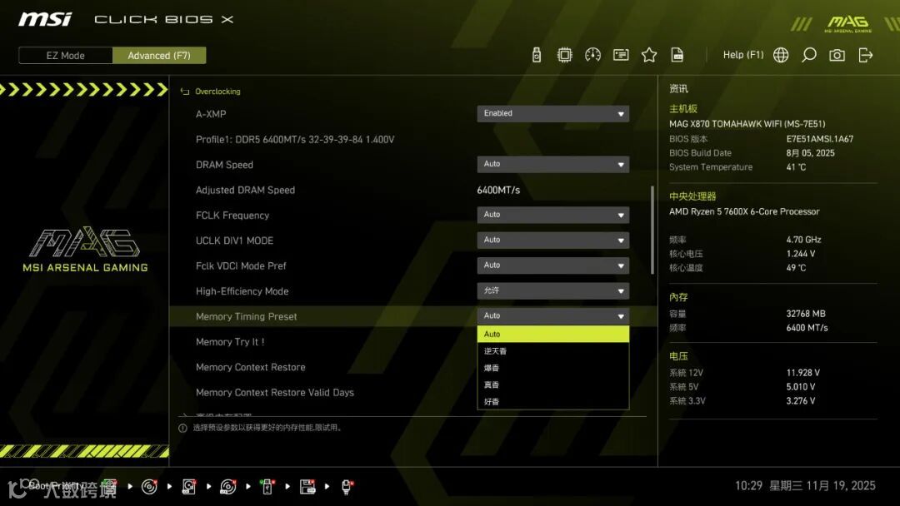Switch to Advanced (F7) tab

tap(159, 56)
